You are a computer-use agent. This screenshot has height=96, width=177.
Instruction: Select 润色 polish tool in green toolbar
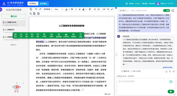[x=38, y=35]
